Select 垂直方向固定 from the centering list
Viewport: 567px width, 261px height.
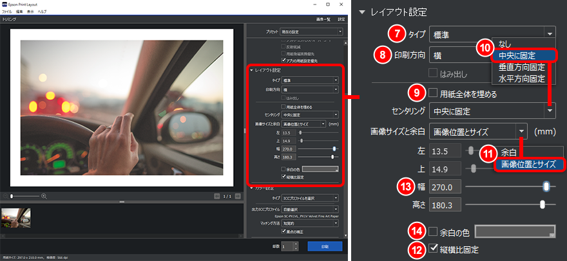pyautogui.click(x=522, y=67)
